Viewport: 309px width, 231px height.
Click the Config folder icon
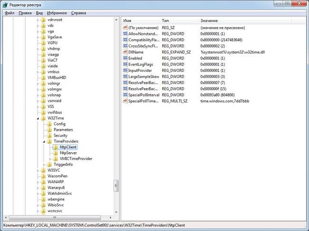pyautogui.click(x=49, y=124)
